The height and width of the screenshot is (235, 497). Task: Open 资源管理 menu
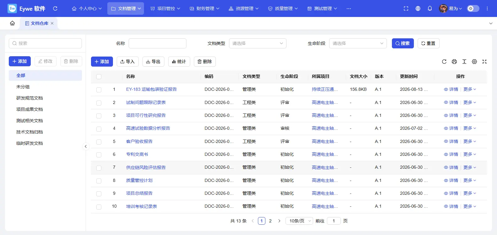coord(244,8)
